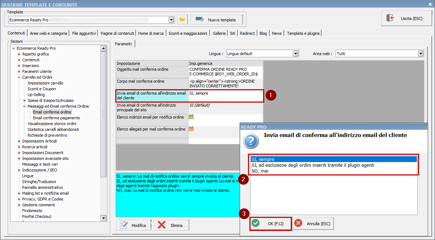Click the Elimina button
435x240 pixels.
pos(171,225)
